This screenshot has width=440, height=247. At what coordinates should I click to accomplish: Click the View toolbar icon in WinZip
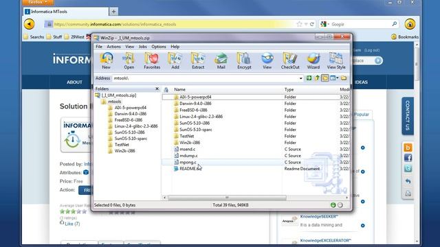(267, 61)
